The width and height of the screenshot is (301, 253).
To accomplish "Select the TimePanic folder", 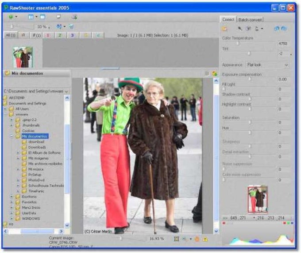I will [x=36, y=191].
